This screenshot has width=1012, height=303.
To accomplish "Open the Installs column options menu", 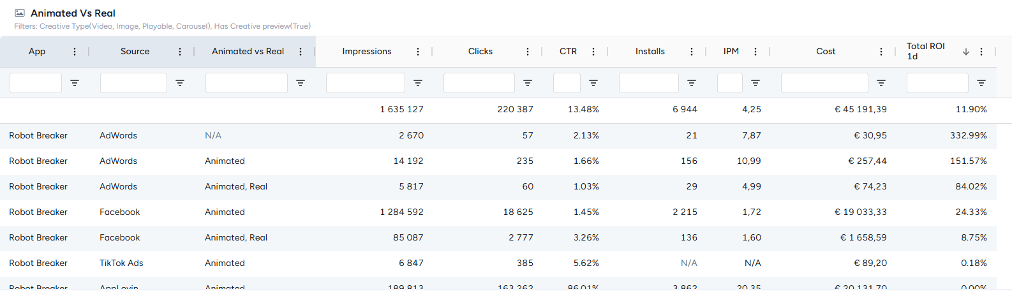I will coord(692,52).
